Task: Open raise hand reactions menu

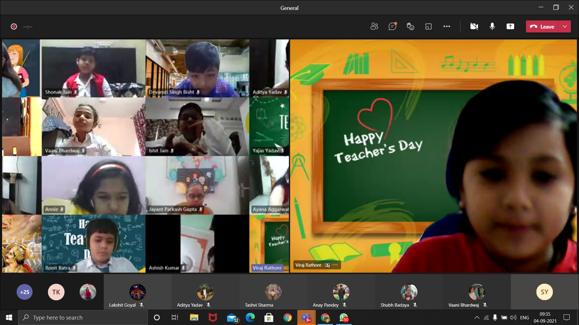Action: click(x=410, y=26)
